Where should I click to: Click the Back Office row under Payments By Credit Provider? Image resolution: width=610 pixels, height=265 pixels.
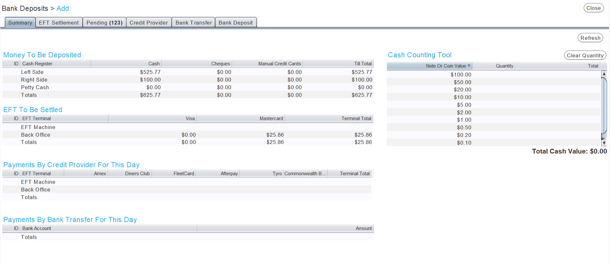click(187, 190)
